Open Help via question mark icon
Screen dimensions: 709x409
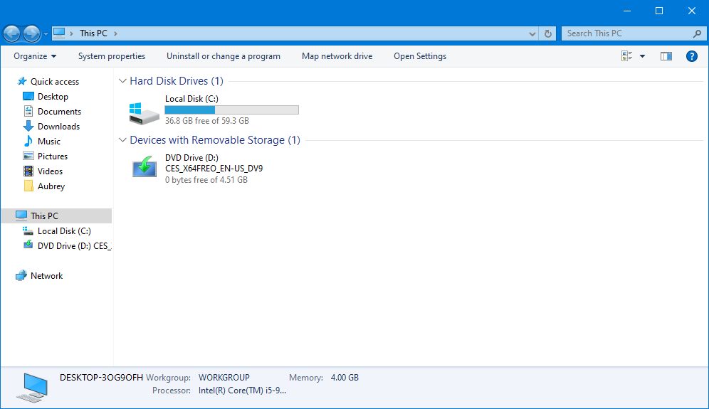691,56
